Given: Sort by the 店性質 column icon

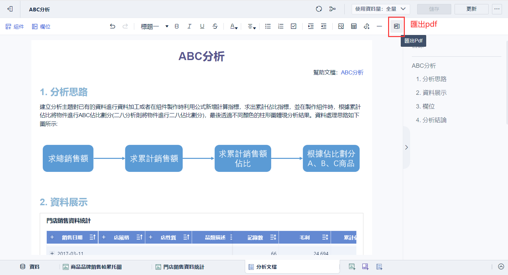Looking at the screenshot, I should click(186, 237).
